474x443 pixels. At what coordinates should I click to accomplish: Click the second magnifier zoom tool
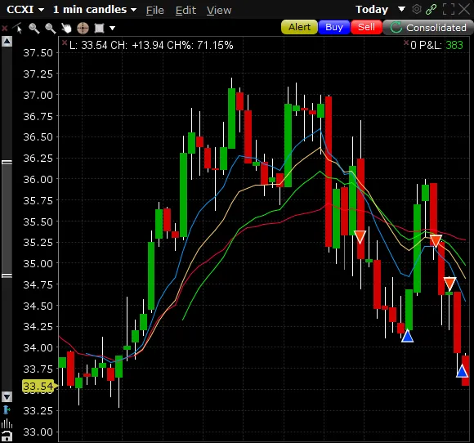(x=50, y=28)
